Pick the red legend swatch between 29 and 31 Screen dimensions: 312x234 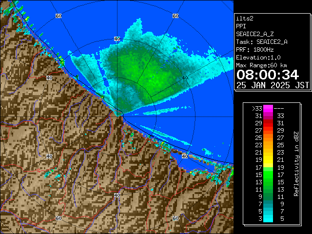268,123
